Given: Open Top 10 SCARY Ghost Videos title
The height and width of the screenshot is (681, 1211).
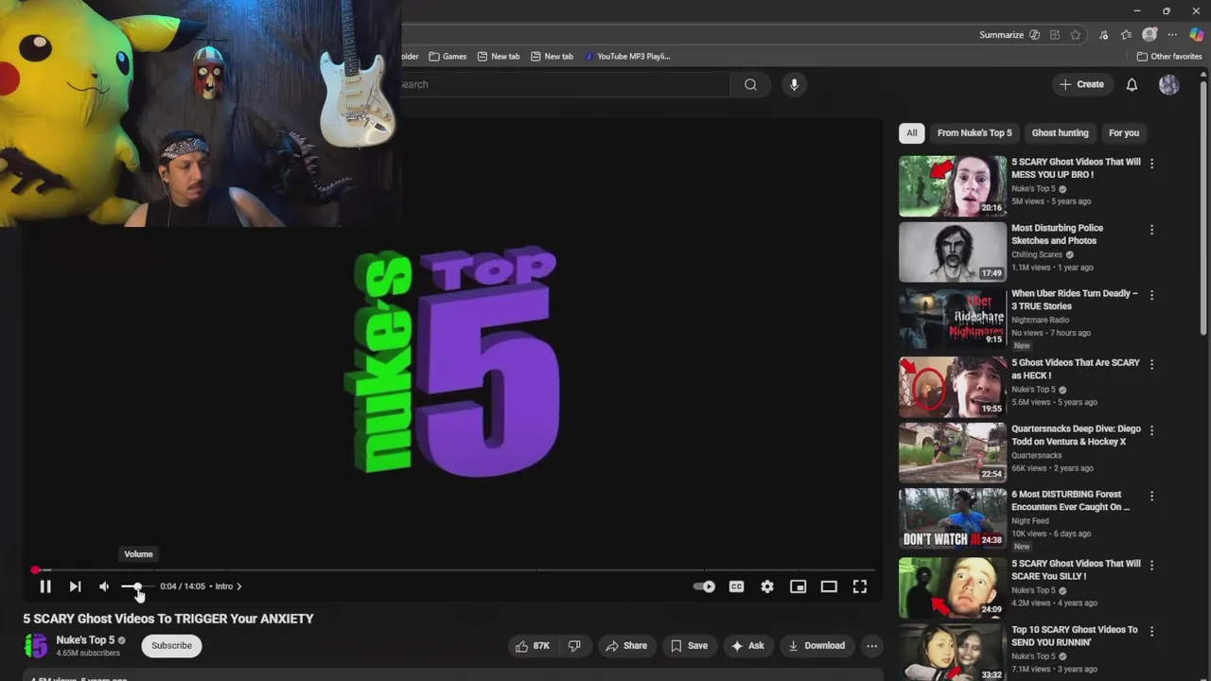Looking at the screenshot, I should pos(1075,636).
